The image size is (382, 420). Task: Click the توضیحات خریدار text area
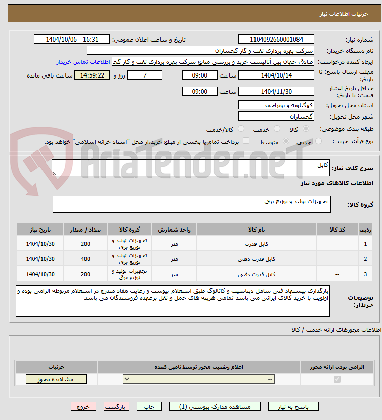click(x=173, y=301)
